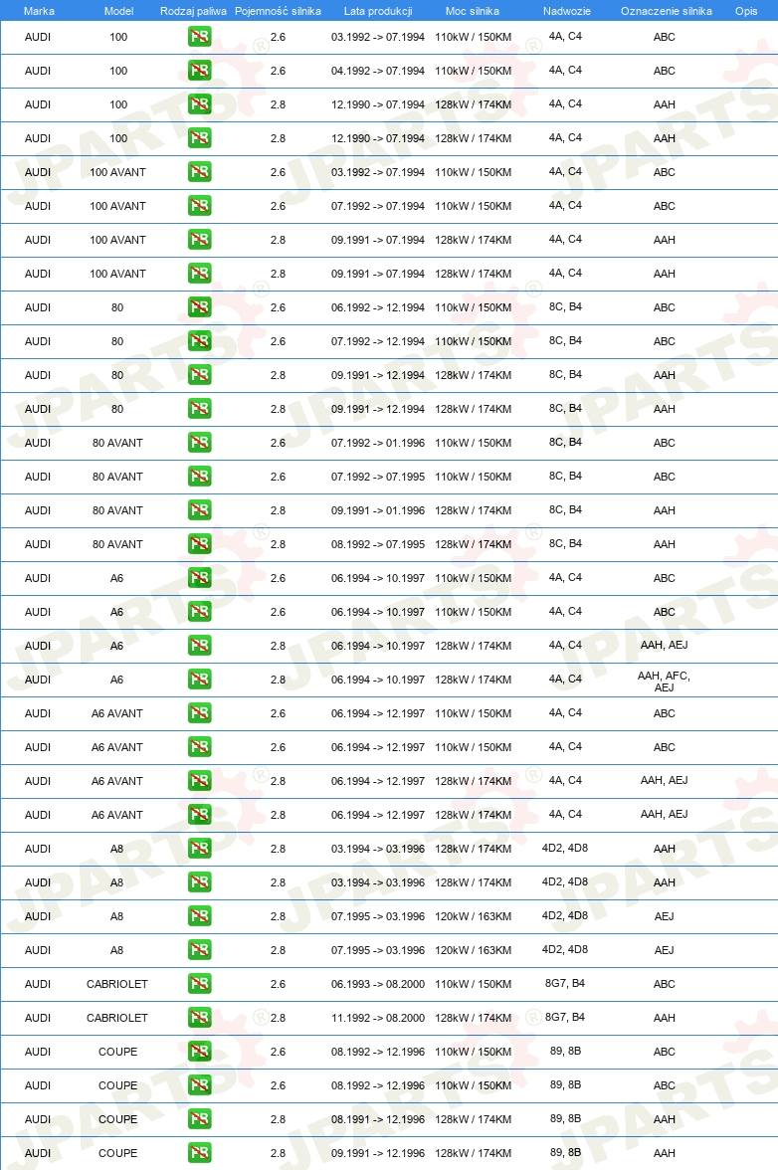
Task: Click the Moc silnika column header
Action: 473,11
